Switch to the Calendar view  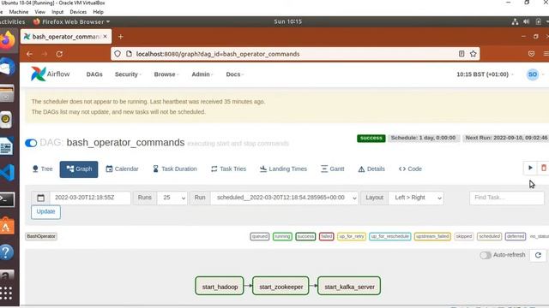(x=122, y=169)
